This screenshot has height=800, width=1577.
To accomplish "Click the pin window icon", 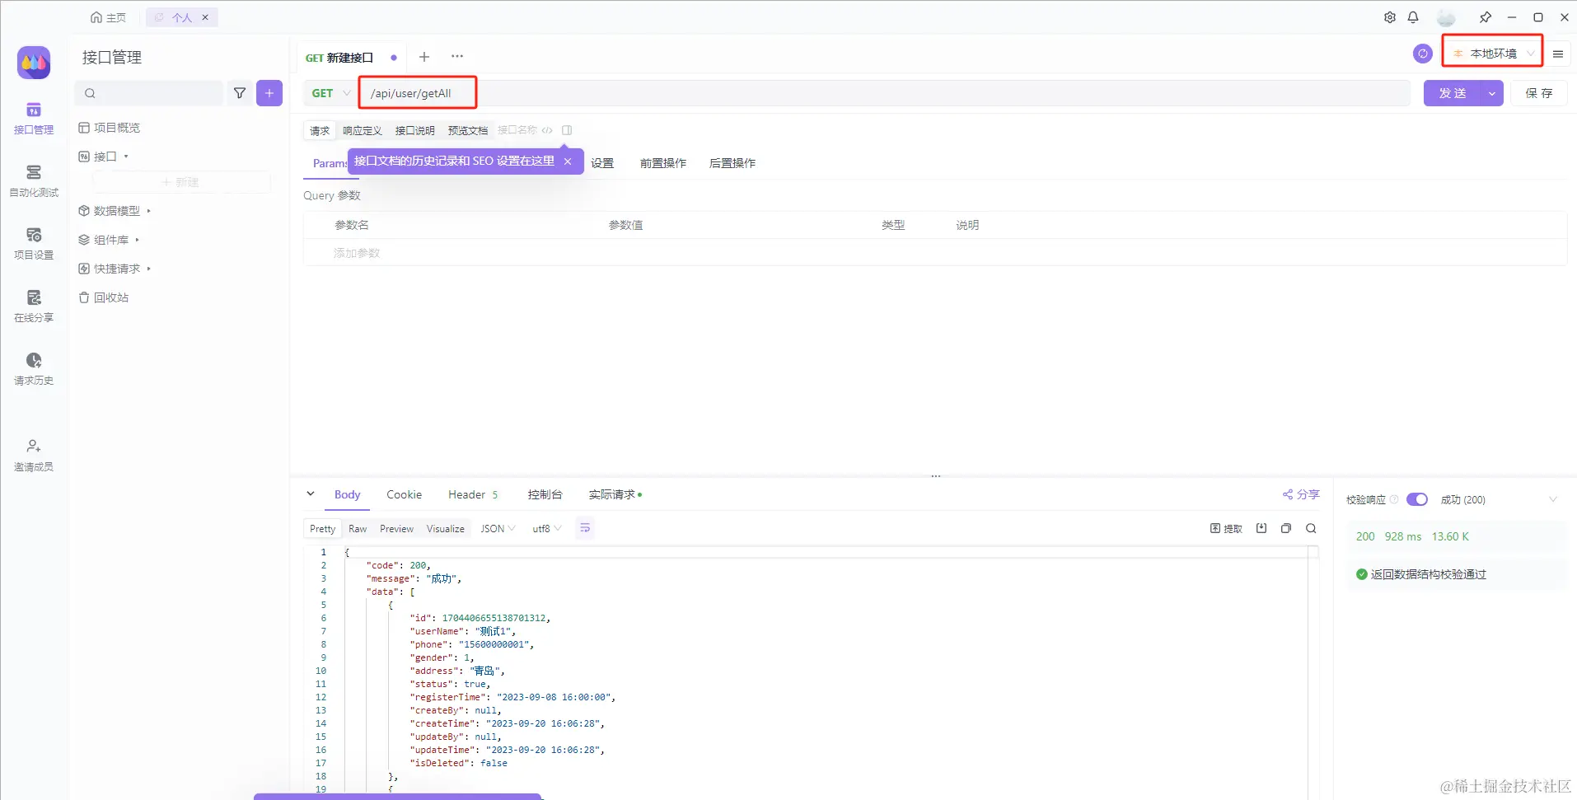I will 1486,17.
